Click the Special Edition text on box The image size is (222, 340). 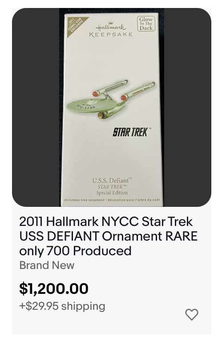112,193
